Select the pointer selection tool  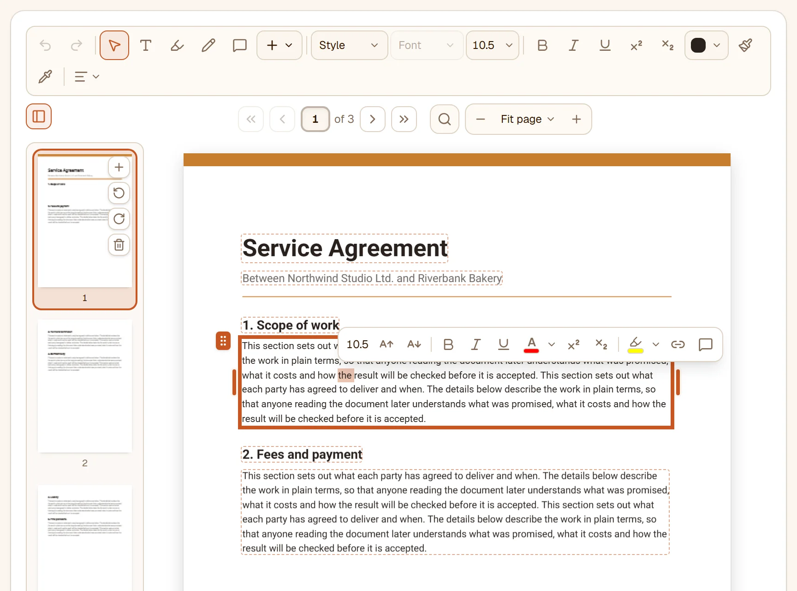(x=114, y=45)
